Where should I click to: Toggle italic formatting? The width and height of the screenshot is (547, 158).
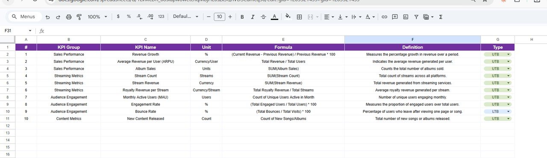tap(253, 17)
